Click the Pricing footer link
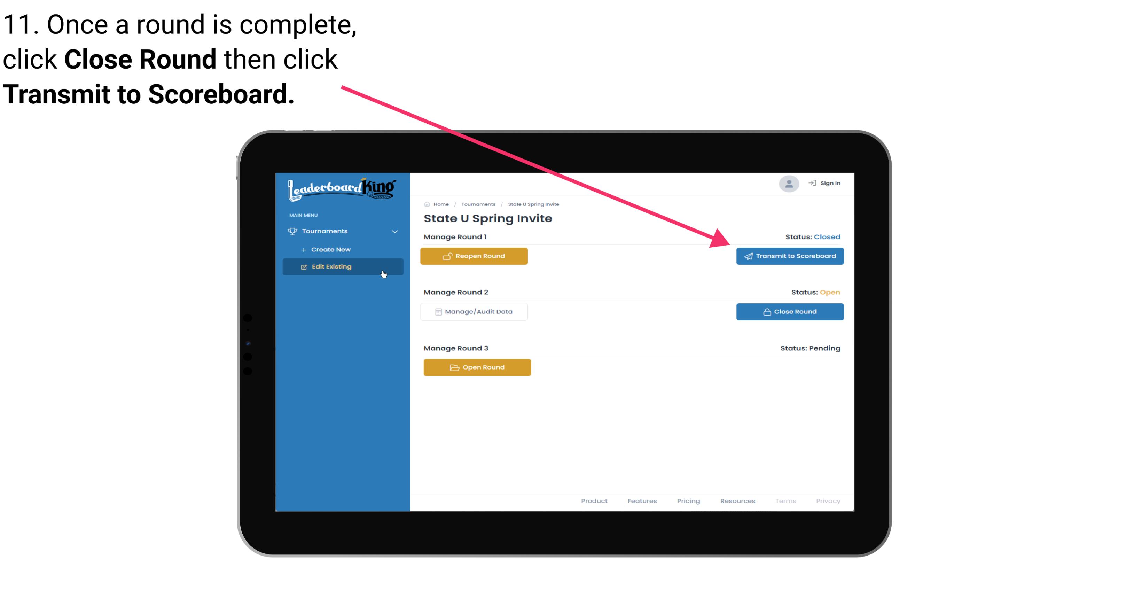Screen dimensions: 1126x606 click(689, 501)
